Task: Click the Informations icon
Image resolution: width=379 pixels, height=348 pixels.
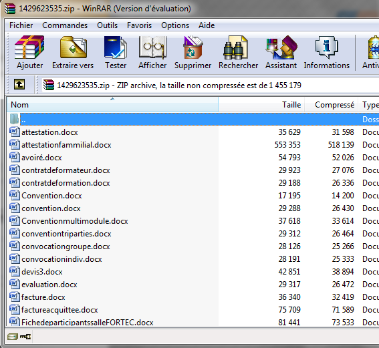Action: (x=327, y=47)
